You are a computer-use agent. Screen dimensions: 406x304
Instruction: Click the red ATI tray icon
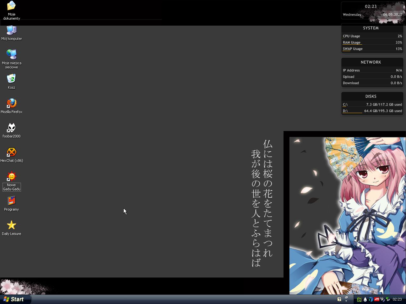(x=377, y=299)
